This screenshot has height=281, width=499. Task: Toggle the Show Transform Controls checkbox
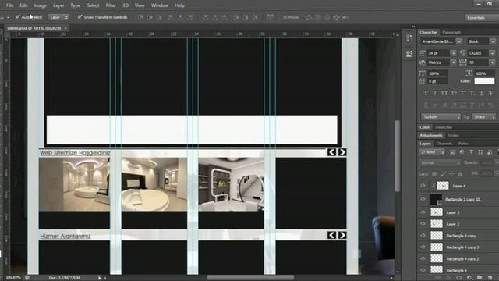pos(80,17)
